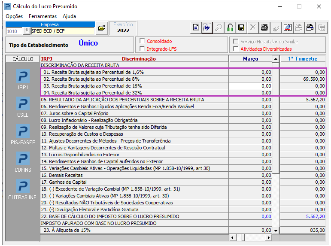Click the horizontal scrollbar right arrow
Screen dimensions: 331x246
268,238
